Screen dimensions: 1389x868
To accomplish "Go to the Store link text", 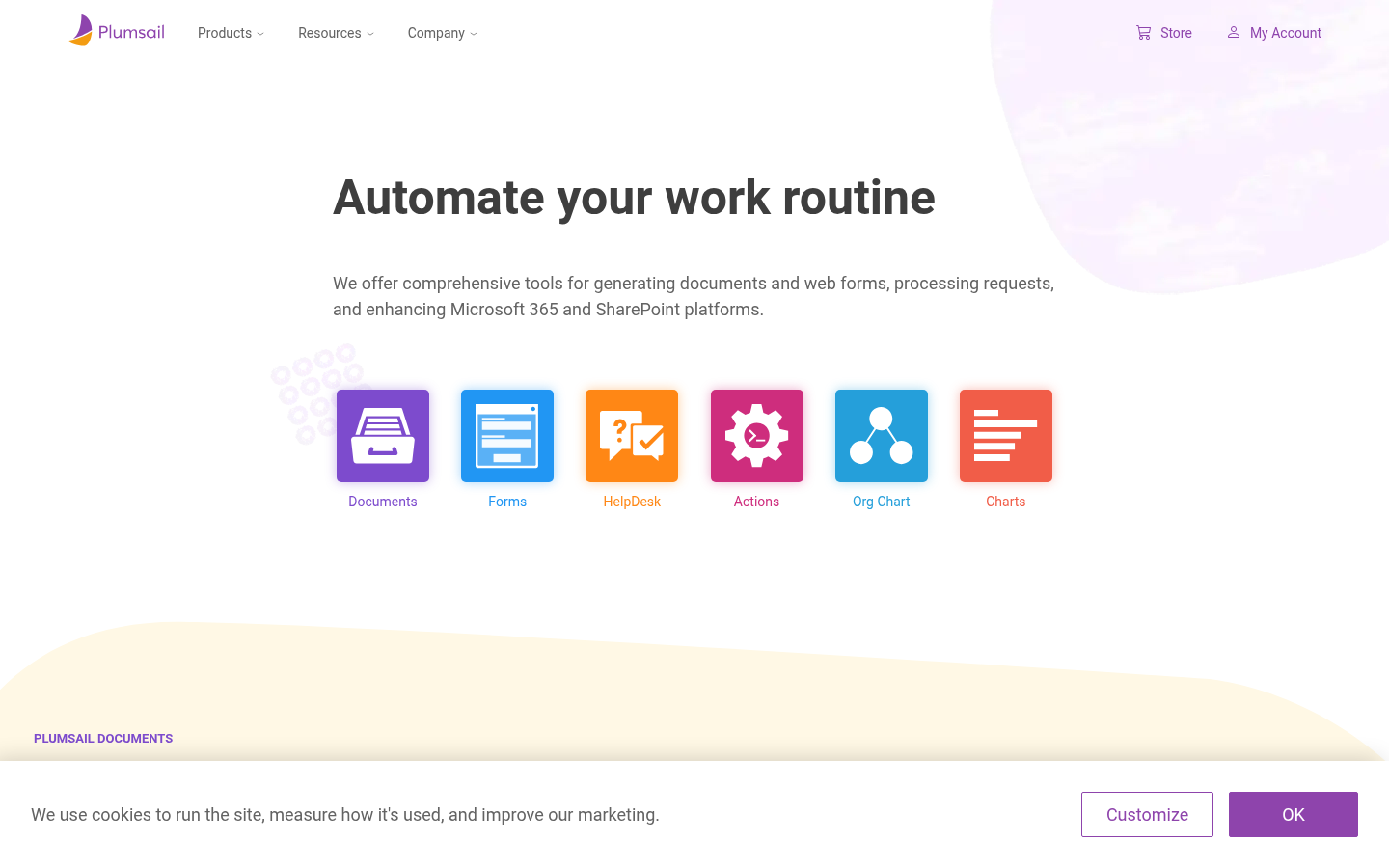I will tap(1176, 33).
